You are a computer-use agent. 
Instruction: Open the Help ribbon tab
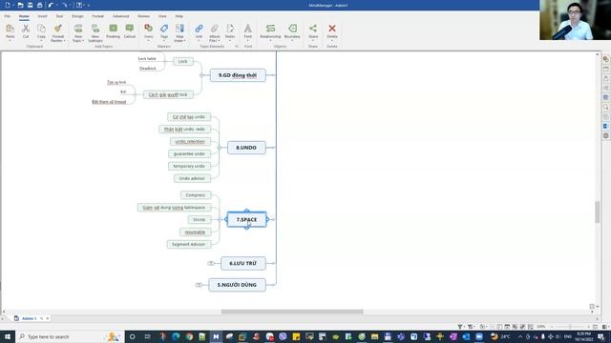point(179,16)
